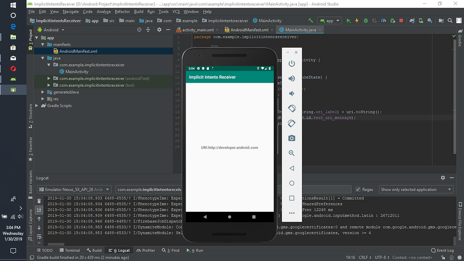The width and height of the screenshot is (464, 261).
Task: Take a screenshot in the emulator panel
Action: (292, 138)
